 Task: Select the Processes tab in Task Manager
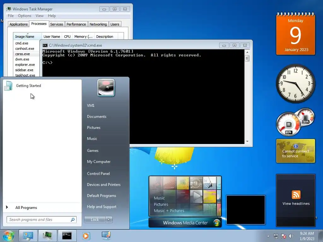[x=39, y=24]
